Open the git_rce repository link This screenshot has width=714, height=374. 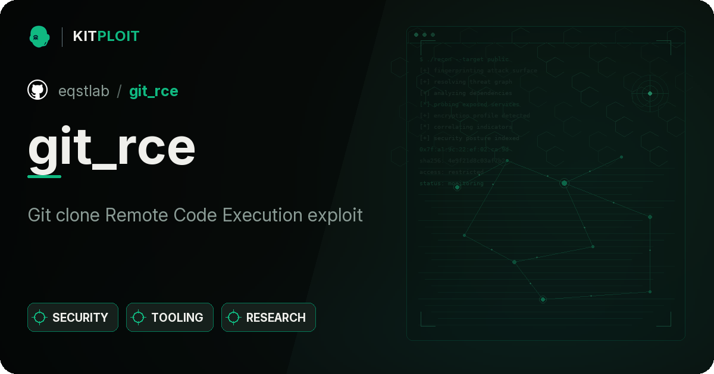(x=154, y=91)
